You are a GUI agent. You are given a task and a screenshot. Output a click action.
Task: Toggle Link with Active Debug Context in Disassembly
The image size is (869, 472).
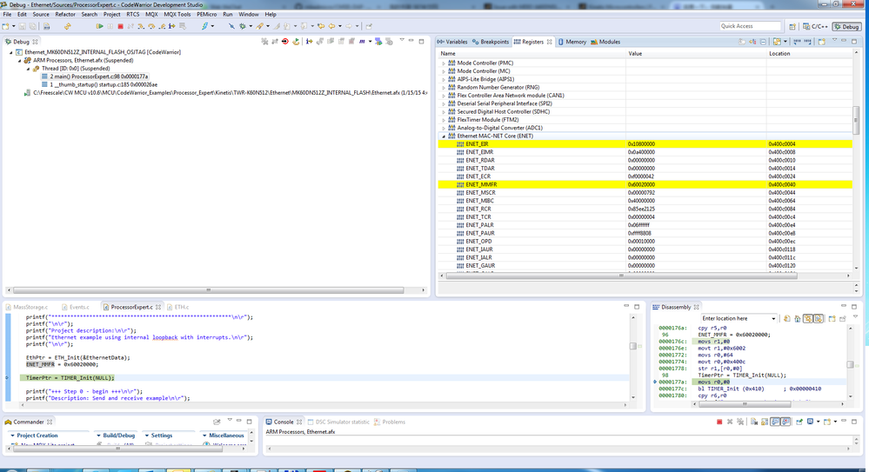click(809, 318)
